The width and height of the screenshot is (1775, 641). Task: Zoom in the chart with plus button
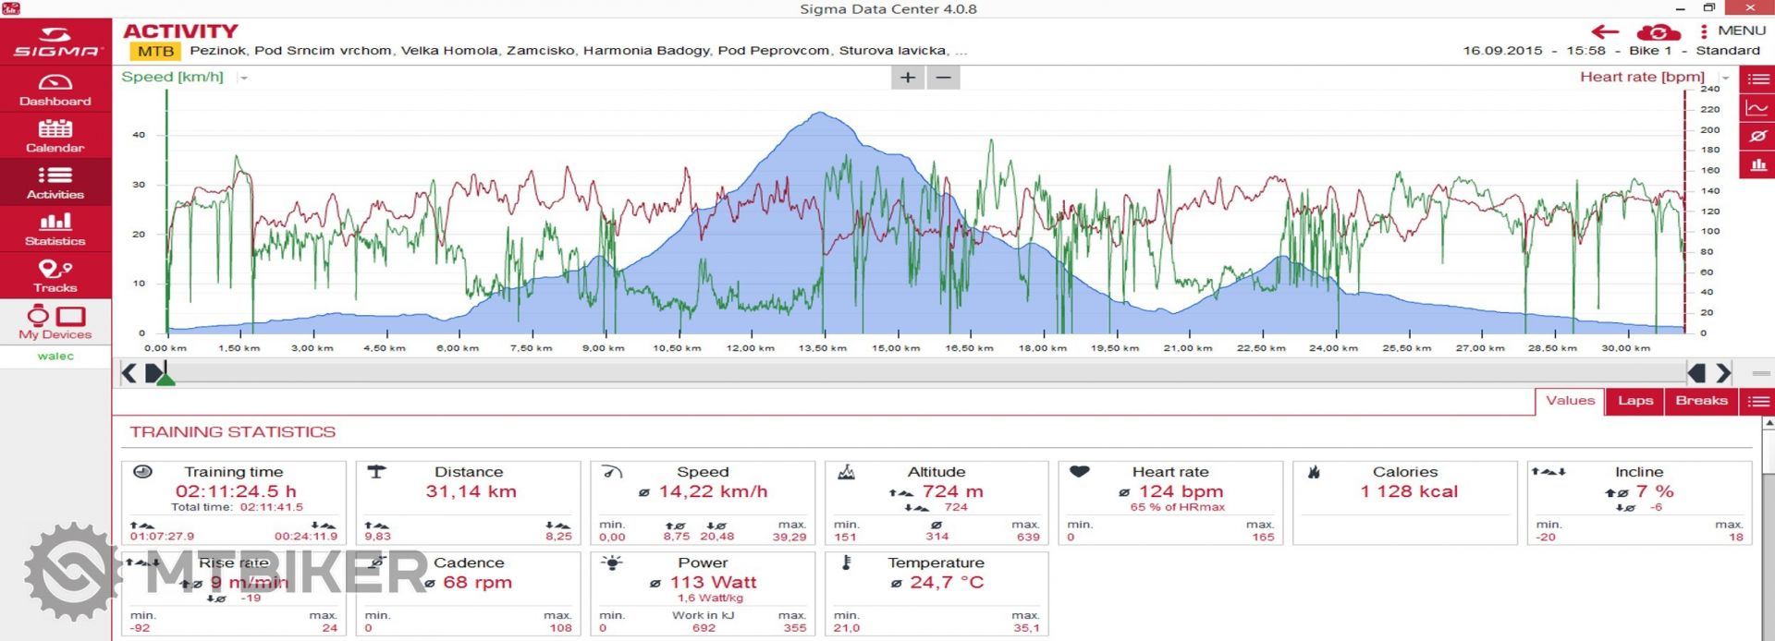pyautogui.click(x=908, y=78)
